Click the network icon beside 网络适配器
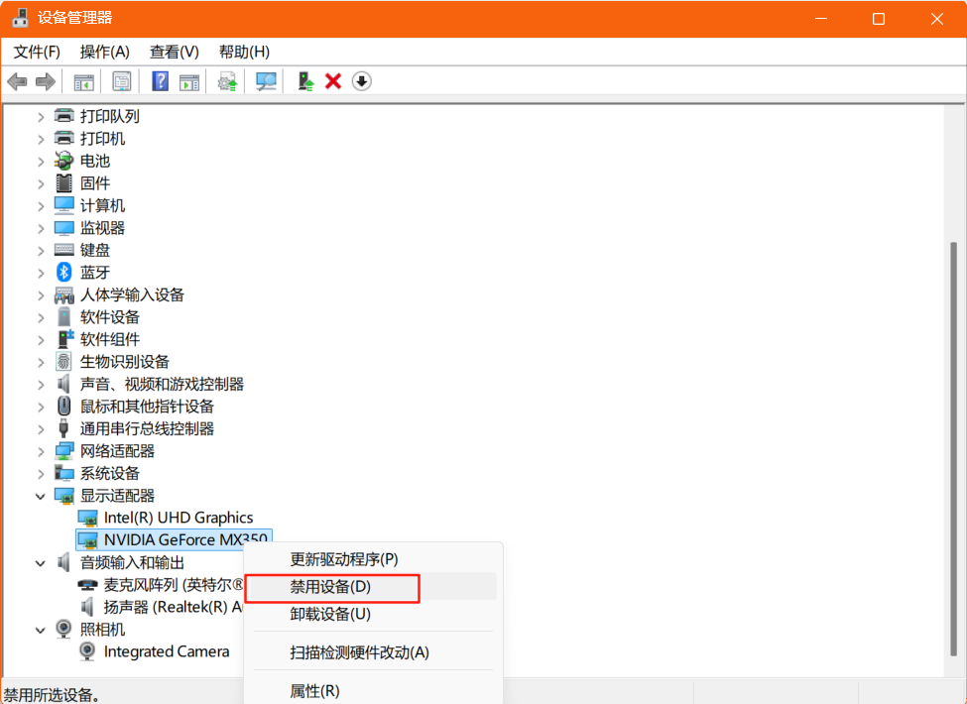 64,450
